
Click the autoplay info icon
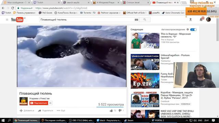[188, 29]
